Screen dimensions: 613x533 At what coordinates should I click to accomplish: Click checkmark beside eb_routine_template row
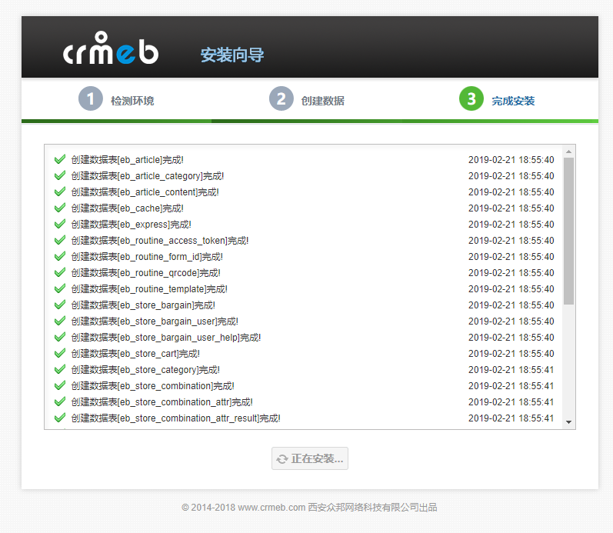tap(60, 288)
